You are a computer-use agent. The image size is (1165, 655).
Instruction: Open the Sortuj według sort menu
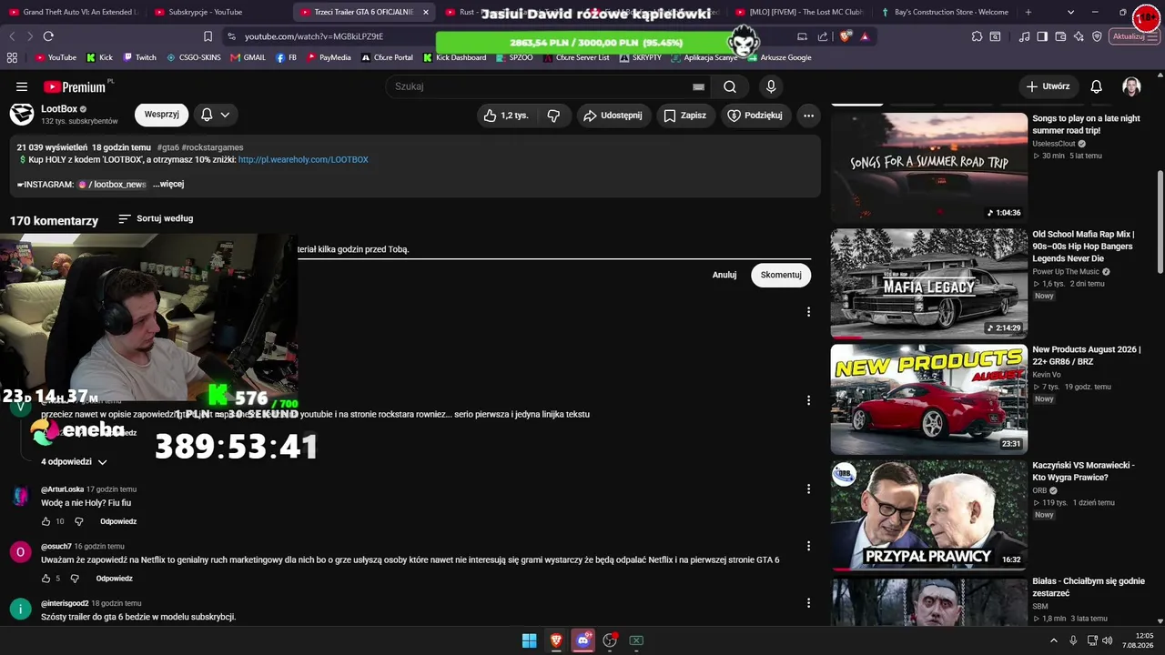point(156,219)
